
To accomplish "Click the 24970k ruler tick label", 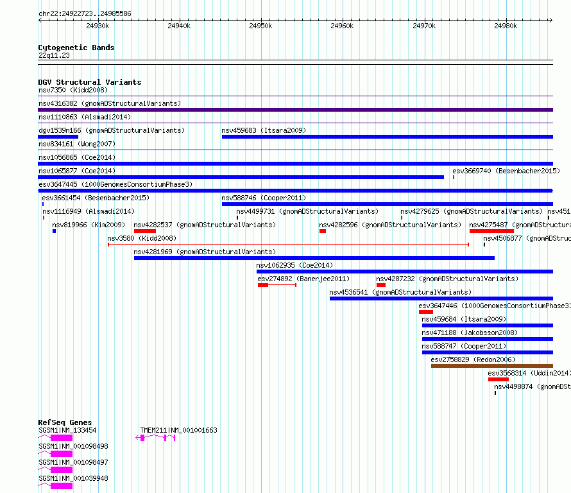I will 424,26.
